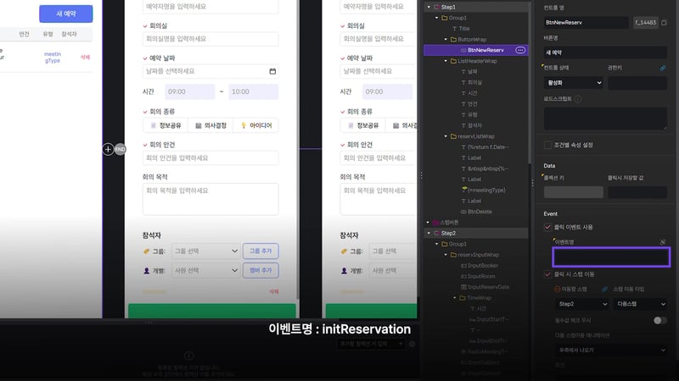The width and height of the screenshot is (679, 381).
Task: Click copy icon beside f_14483 ID
Action: 664,23
